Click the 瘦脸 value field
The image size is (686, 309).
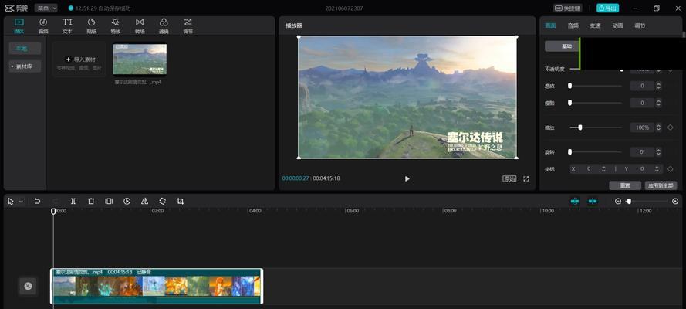642,103
